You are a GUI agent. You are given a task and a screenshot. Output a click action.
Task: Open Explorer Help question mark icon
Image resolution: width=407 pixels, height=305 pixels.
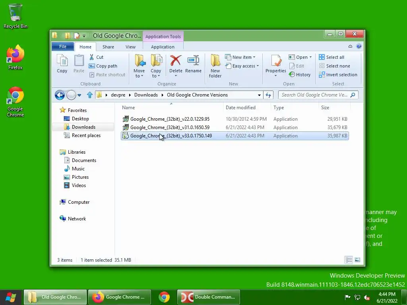click(x=359, y=46)
